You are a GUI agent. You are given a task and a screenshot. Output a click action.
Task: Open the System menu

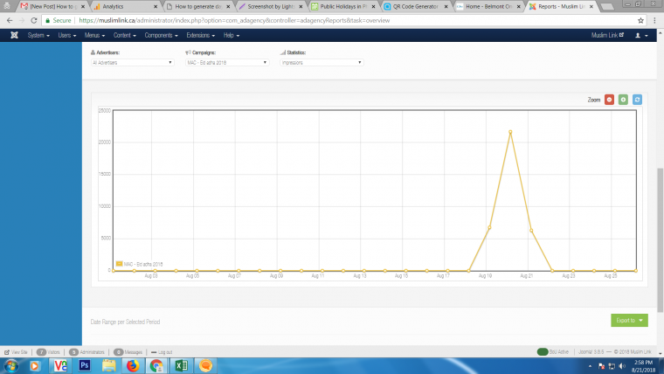38,35
